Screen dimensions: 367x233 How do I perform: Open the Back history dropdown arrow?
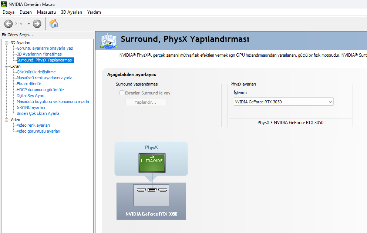28,24
